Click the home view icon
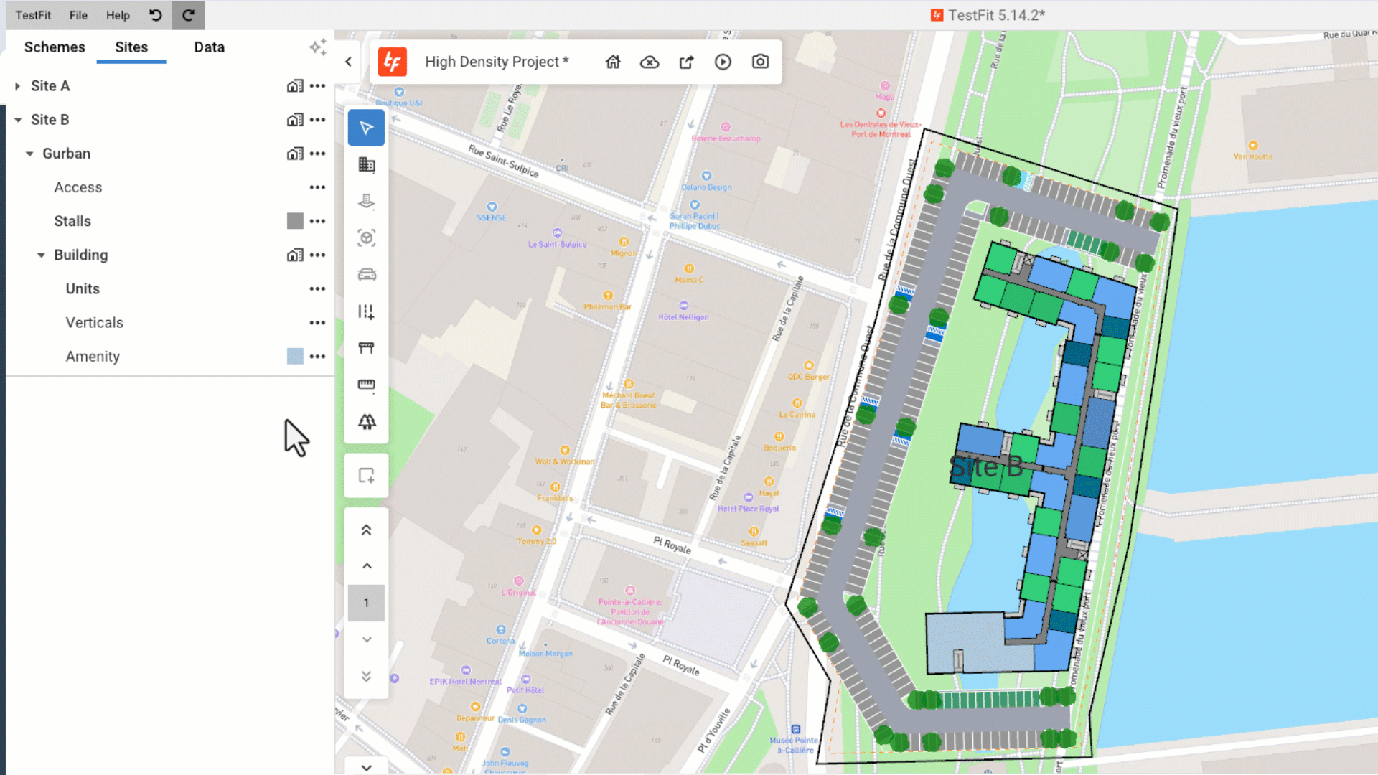Image resolution: width=1378 pixels, height=775 pixels. coord(612,62)
